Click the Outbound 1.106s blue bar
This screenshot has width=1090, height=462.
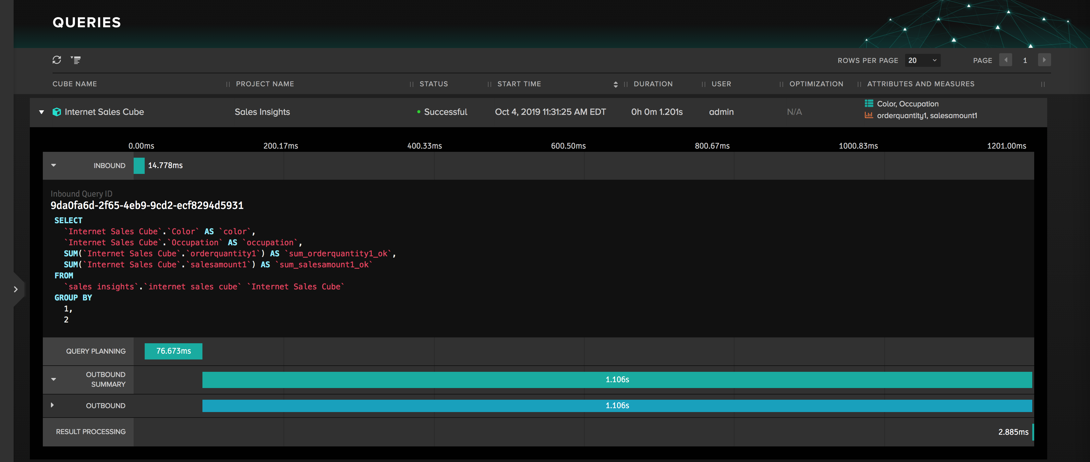[617, 405]
